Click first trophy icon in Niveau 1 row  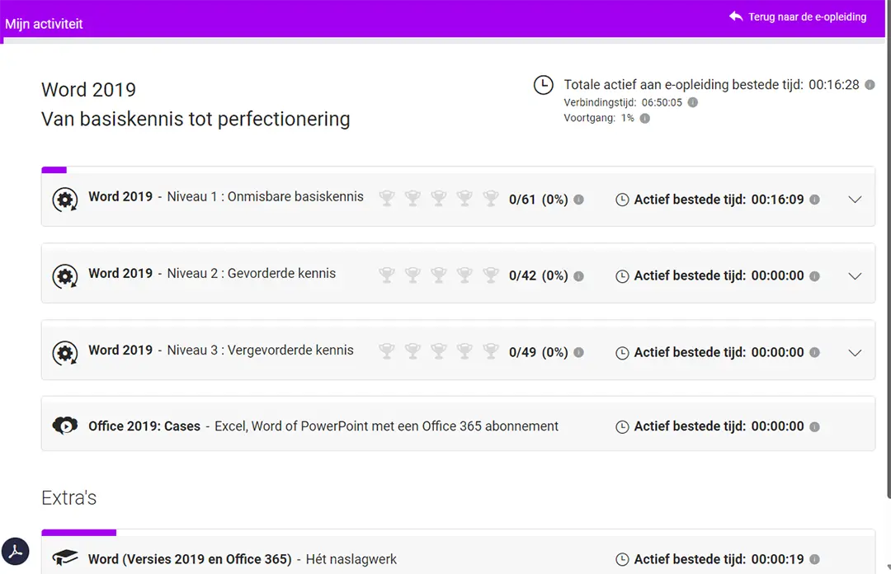tap(387, 198)
